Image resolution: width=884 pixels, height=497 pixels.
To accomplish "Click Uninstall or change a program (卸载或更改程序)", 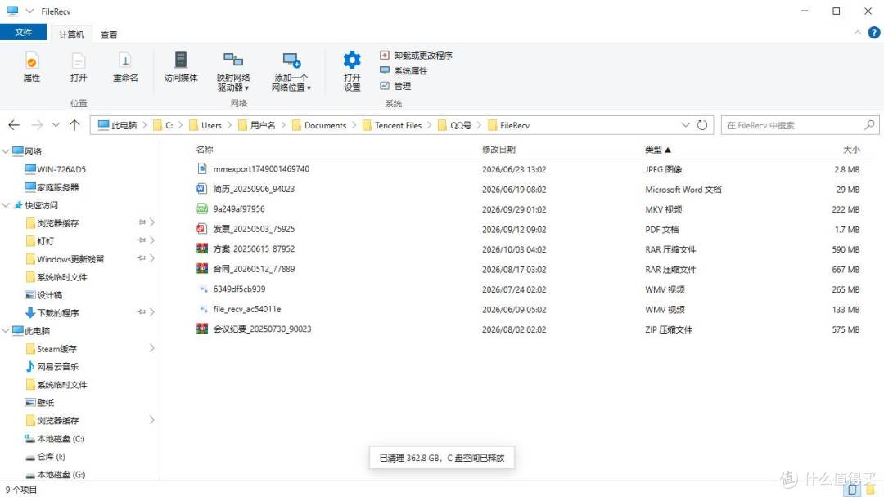I will (416, 55).
